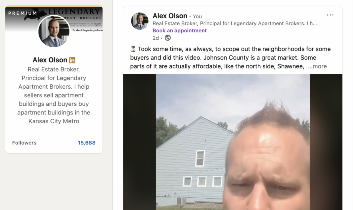Image resolution: width=353 pixels, height=210 pixels.
Task: Click the Followers label in sidebar
Action: tap(24, 143)
